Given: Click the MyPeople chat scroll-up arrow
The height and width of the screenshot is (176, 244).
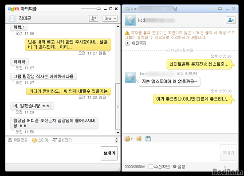Looking at the screenshot, I should pos(118,26).
